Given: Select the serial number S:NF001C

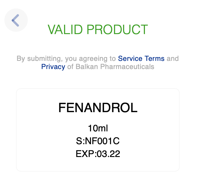Looking at the screenshot, I should coord(98,141).
